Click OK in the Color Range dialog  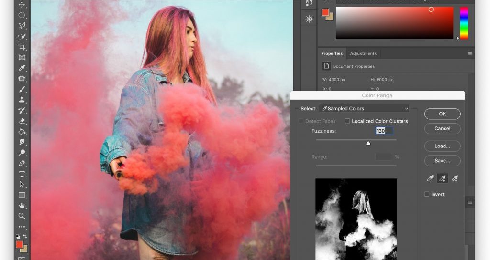point(442,114)
